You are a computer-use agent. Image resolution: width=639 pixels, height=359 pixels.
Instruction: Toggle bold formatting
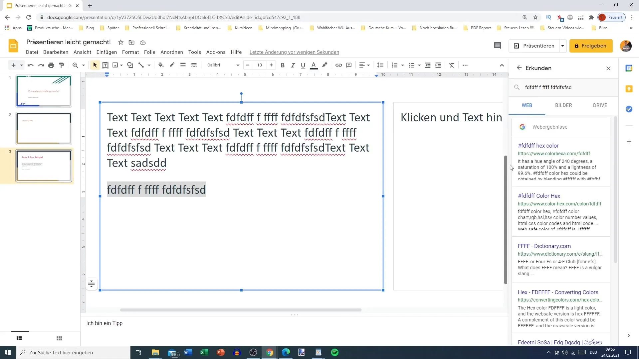coord(283,65)
